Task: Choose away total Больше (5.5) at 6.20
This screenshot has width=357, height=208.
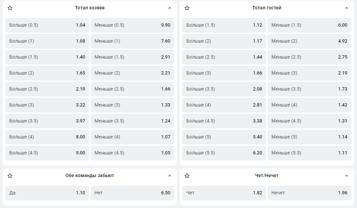Action: 224,153
